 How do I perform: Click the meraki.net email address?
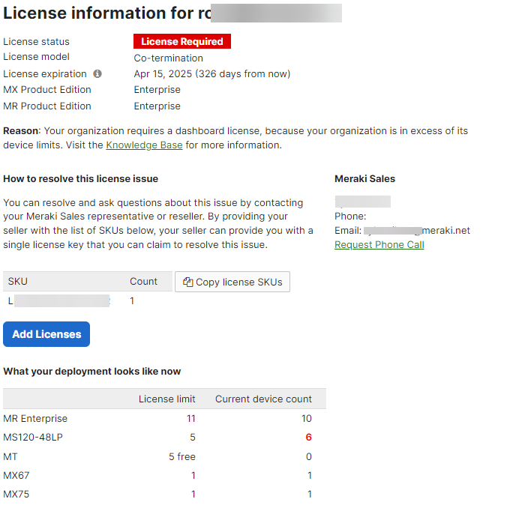coord(416,231)
